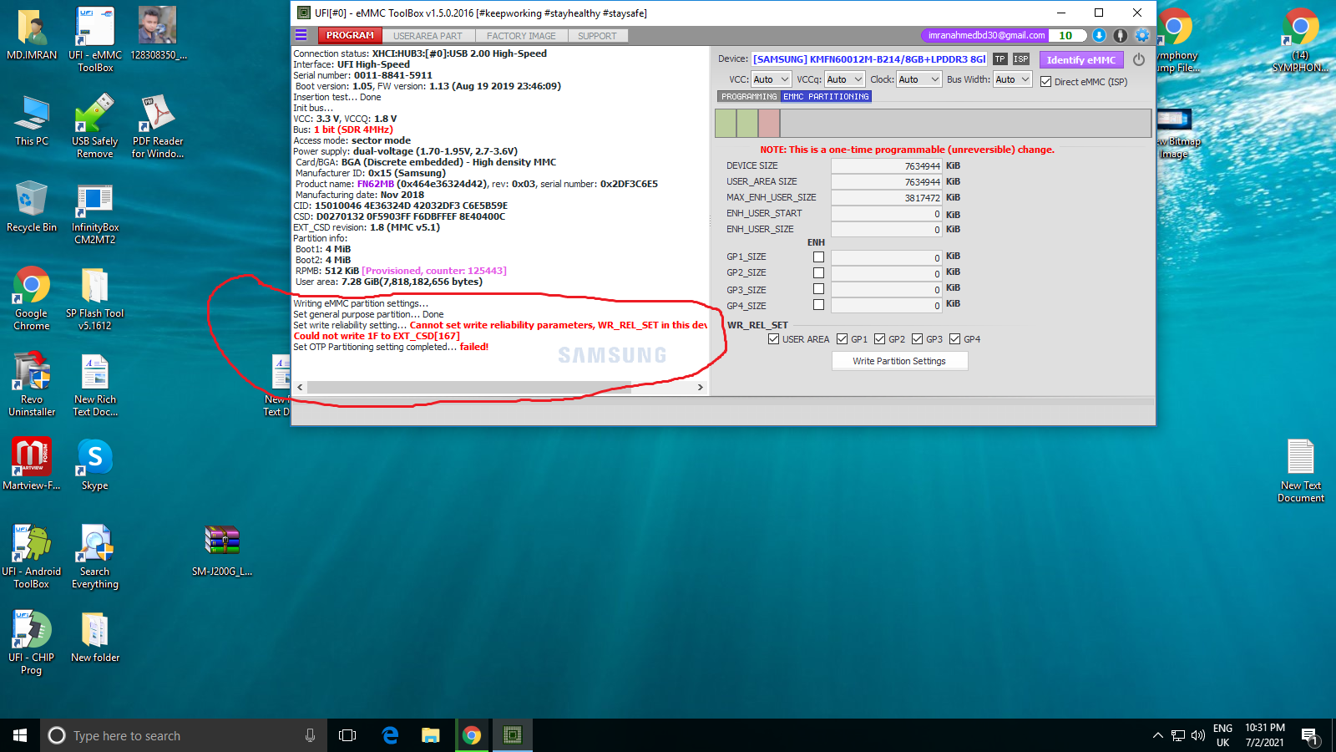Open This PC desktop icon
Image resolution: width=1336 pixels, height=752 pixels.
32,120
